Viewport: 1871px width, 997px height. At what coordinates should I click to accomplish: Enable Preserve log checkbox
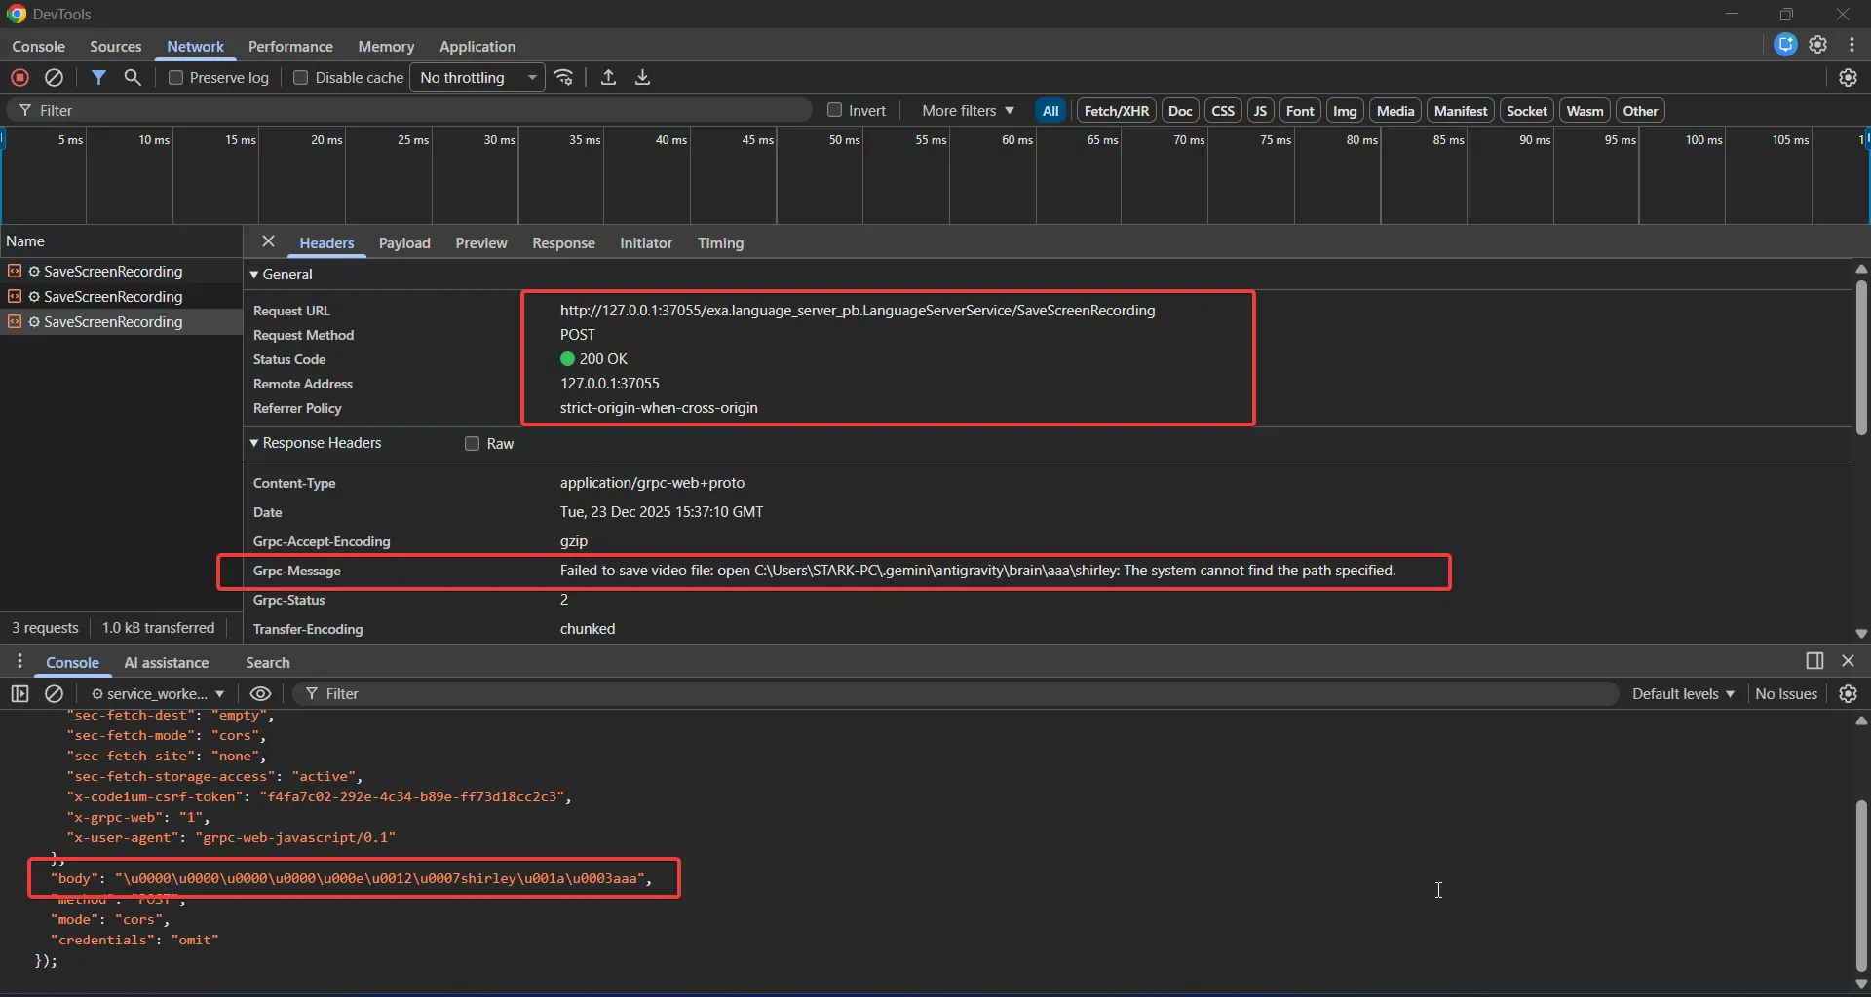pos(176,78)
